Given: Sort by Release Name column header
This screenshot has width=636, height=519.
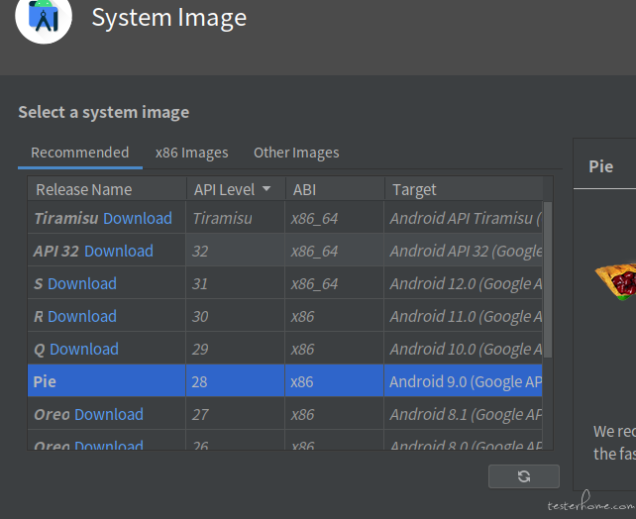Looking at the screenshot, I should 107,189.
